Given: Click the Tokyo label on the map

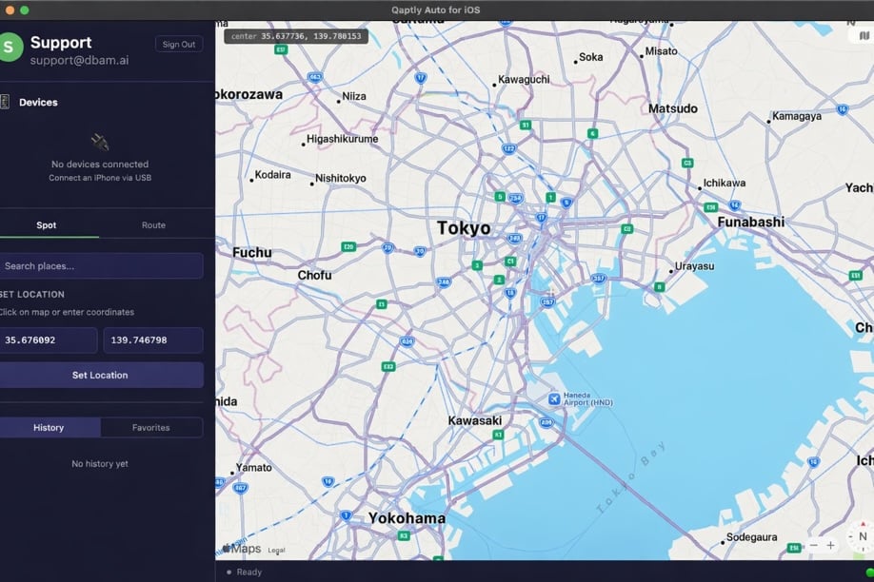Looking at the screenshot, I should (464, 228).
